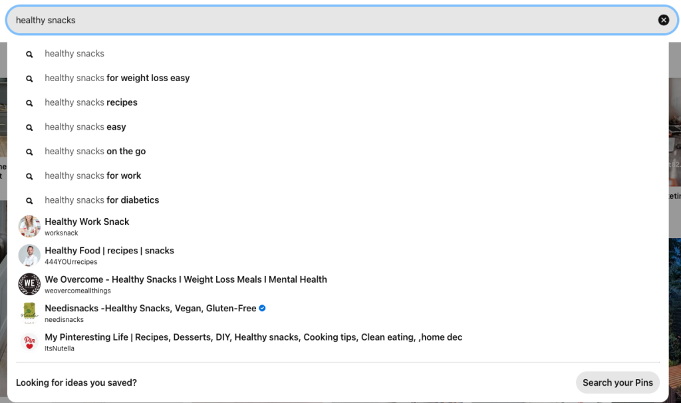Open the "We Overcome" account result

(186, 279)
